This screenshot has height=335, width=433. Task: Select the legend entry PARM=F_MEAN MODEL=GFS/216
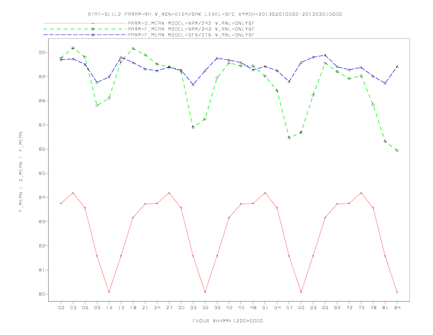point(191,35)
